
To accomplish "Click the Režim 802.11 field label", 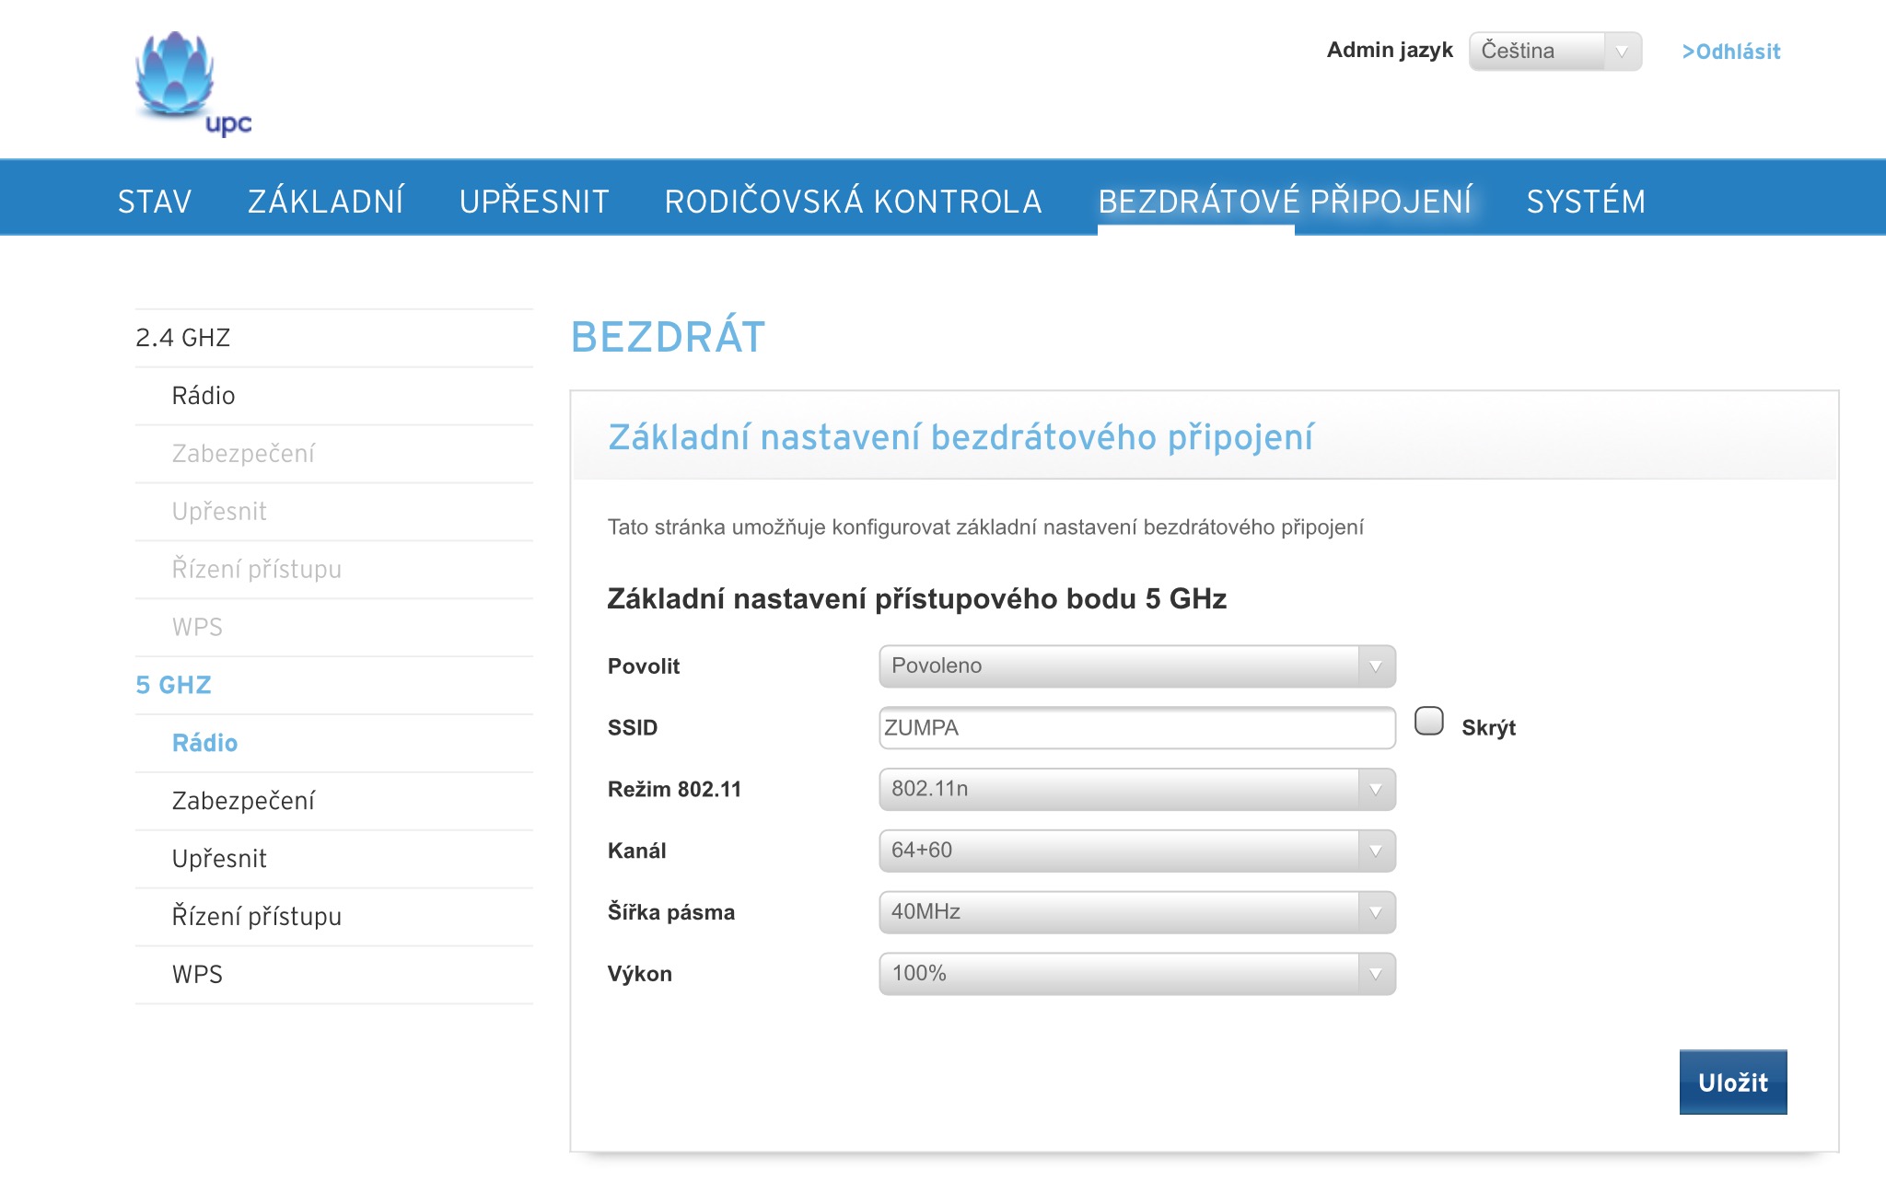I will point(674,790).
